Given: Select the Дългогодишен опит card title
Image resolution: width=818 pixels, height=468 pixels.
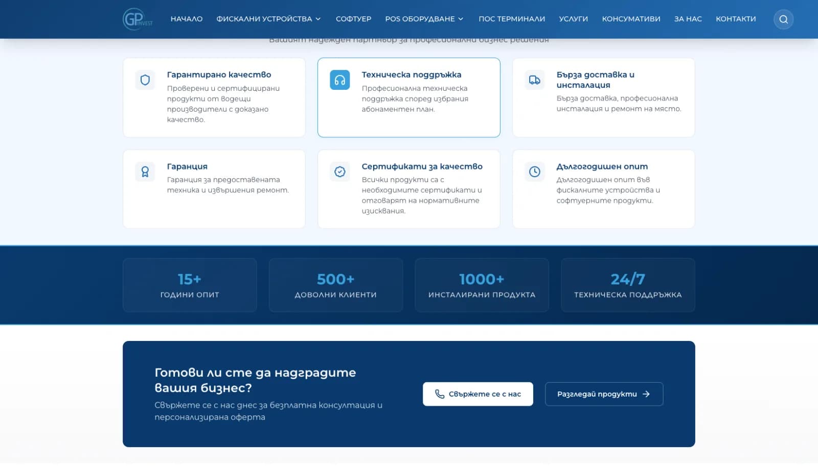Looking at the screenshot, I should [x=602, y=166].
